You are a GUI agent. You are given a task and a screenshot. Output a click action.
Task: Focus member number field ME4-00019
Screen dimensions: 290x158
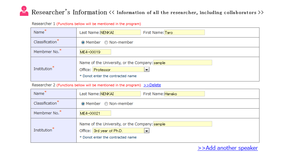[x=95, y=52]
